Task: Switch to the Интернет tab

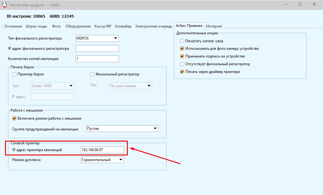Action: [214, 26]
